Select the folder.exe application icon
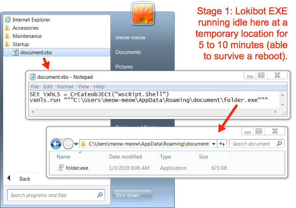The height and width of the screenshot is (208, 296). 60,167
